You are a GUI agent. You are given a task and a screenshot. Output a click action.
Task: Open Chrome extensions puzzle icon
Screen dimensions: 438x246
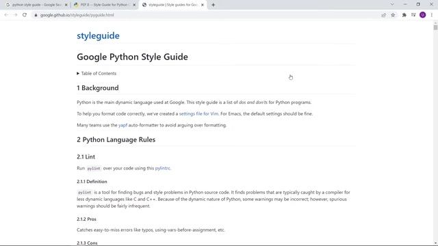point(404,15)
